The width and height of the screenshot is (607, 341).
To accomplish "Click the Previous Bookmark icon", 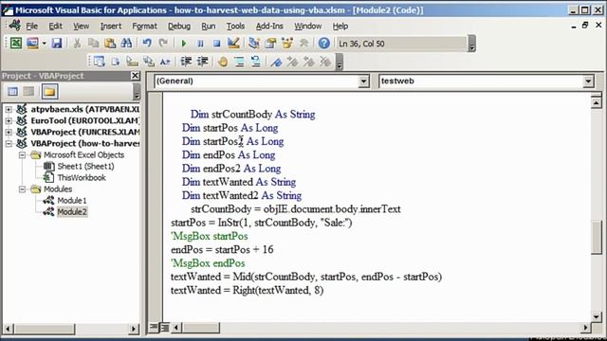I will [x=309, y=61].
